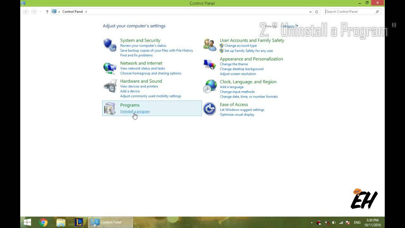Open User Accounts and Family Safety

point(252,40)
